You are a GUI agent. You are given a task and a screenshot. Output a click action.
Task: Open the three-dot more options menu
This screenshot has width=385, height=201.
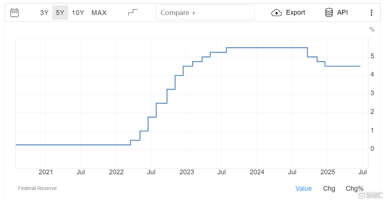[371, 12]
